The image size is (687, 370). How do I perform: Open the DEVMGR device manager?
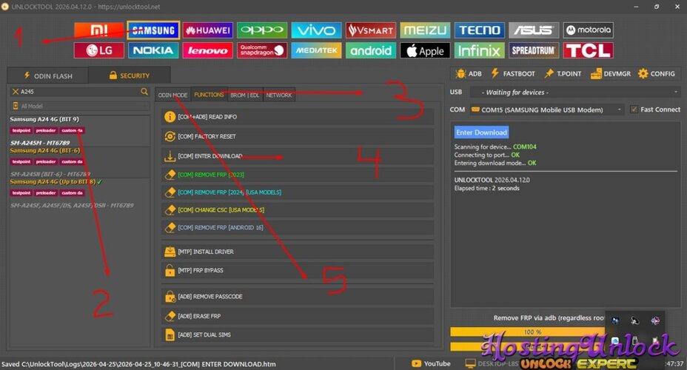611,73
